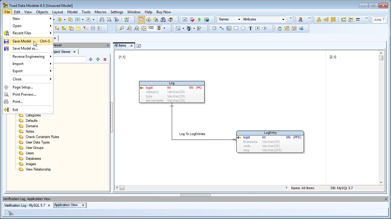Select the User Data Types tree folder

[x=38, y=142]
